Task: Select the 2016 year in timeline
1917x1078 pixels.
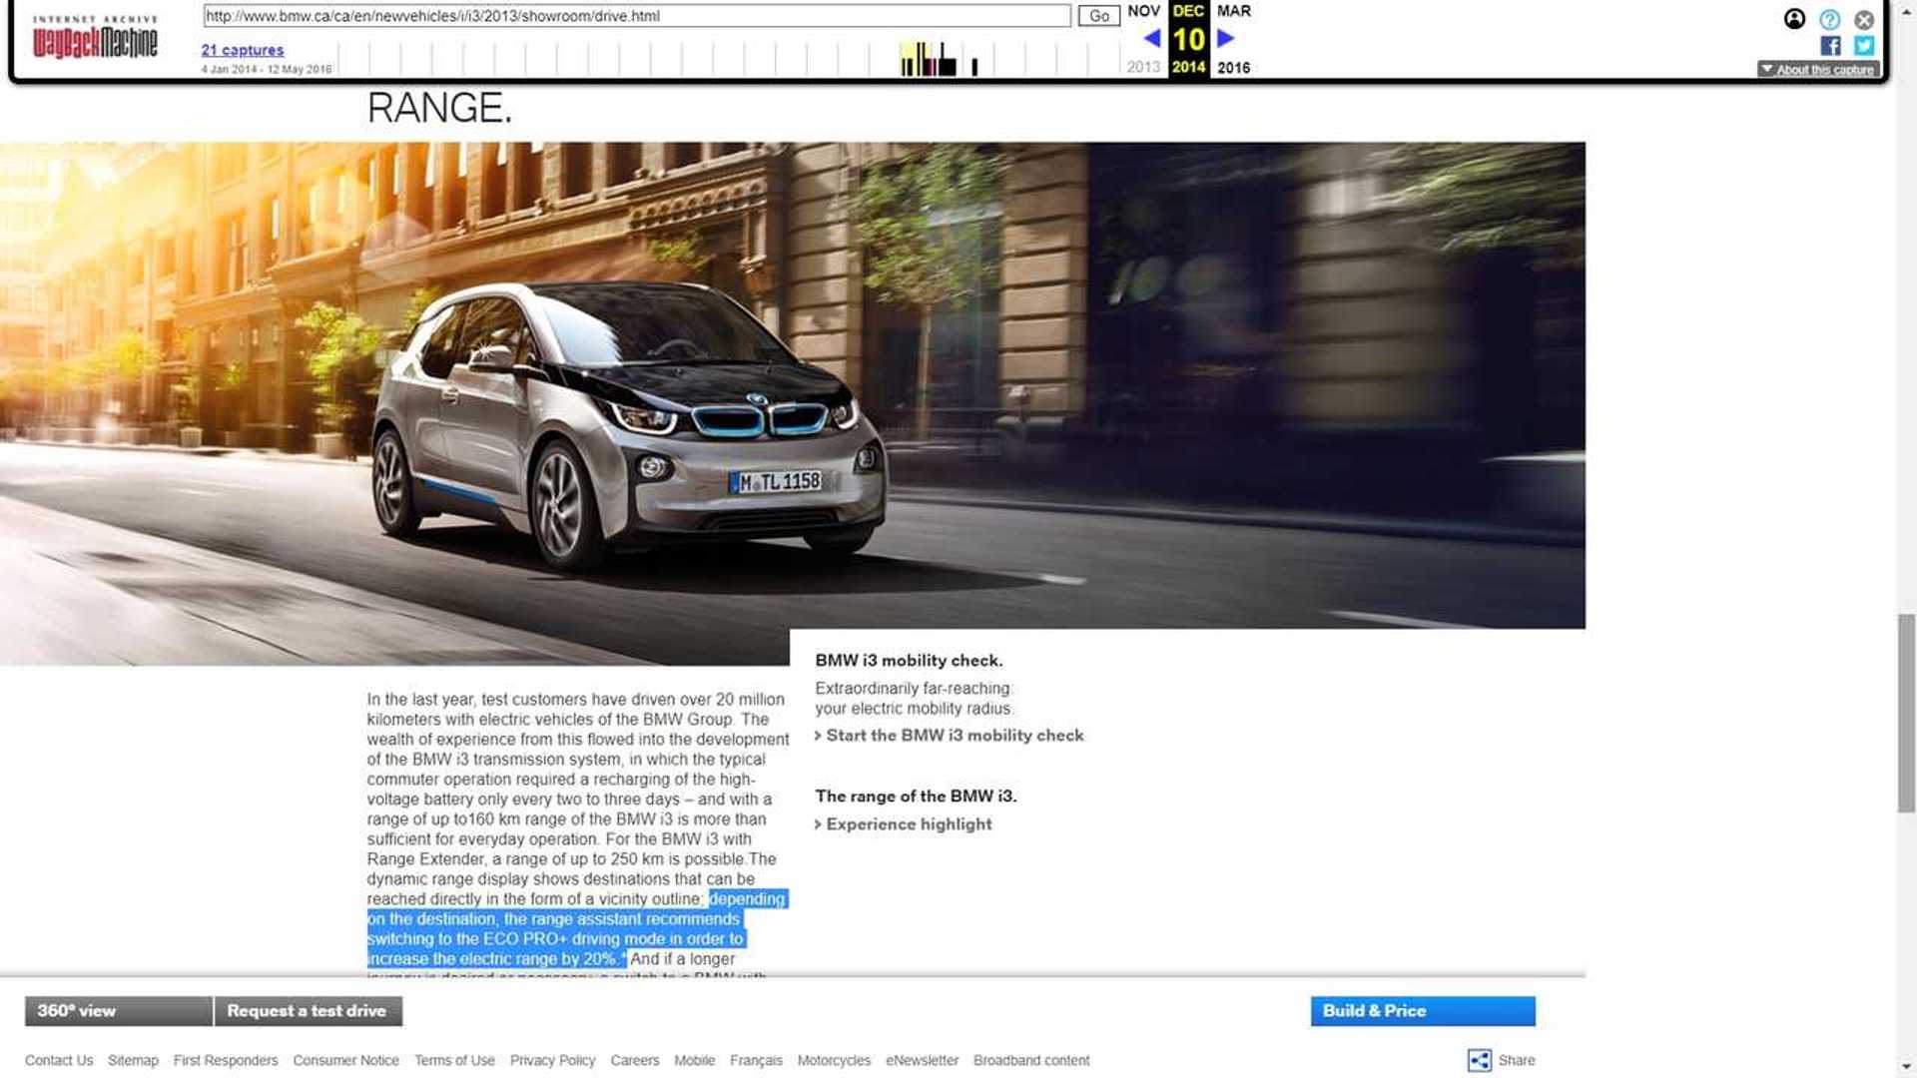Action: 1233,68
